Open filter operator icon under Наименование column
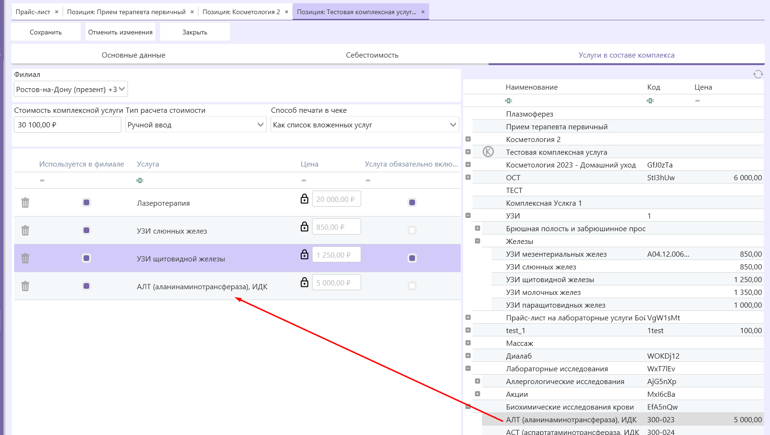This screenshot has height=435, width=770. pos(508,100)
